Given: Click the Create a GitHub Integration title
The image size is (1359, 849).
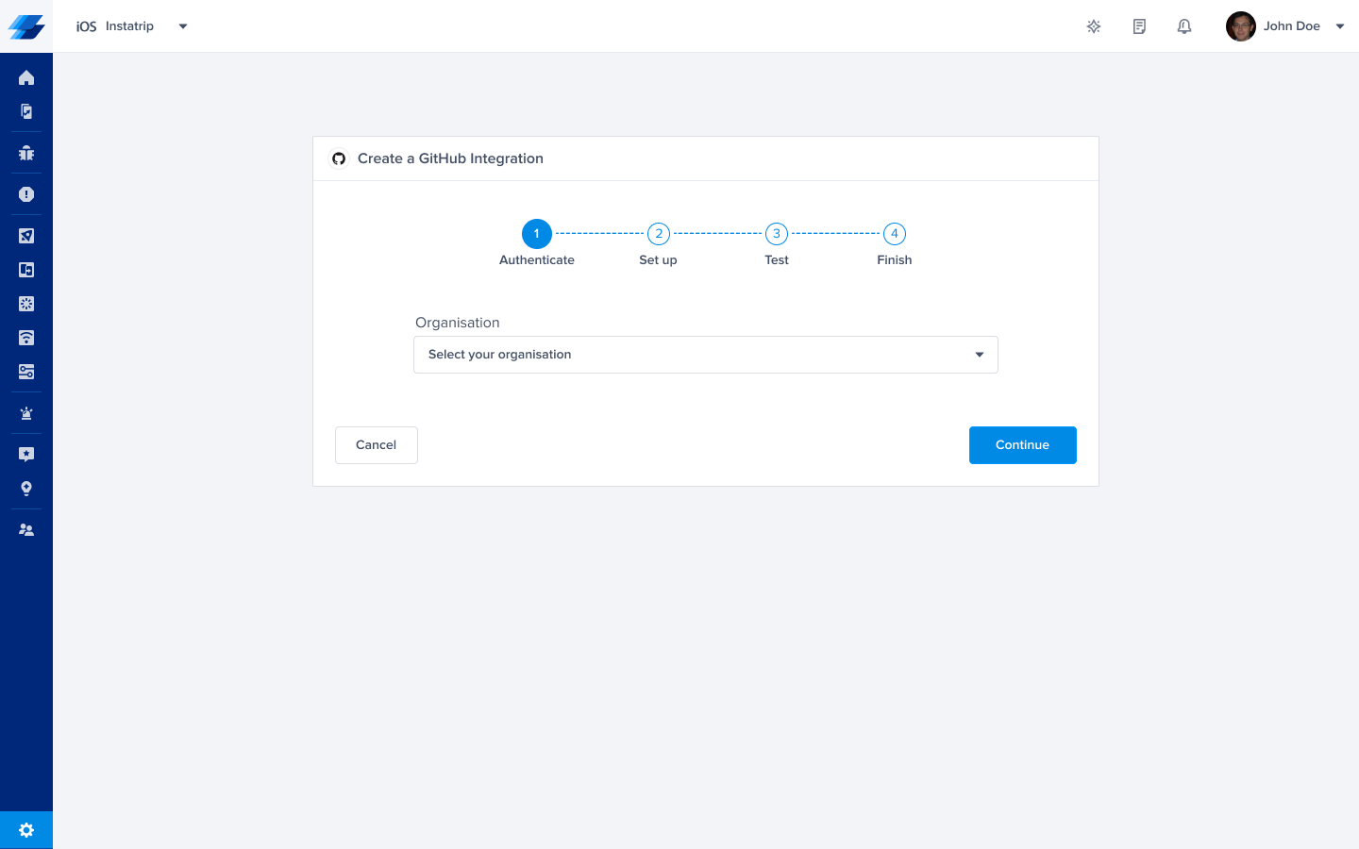Looking at the screenshot, I should 450,158.
